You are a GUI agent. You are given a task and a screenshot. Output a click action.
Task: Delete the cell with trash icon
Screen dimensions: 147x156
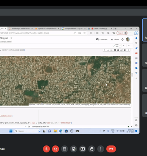coord(125,50)
